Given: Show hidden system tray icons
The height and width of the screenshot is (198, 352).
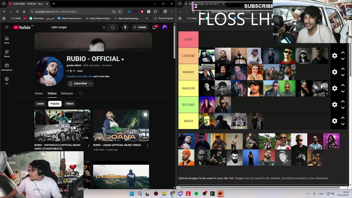Looking at the screenshot, I should tap(308, 194).
